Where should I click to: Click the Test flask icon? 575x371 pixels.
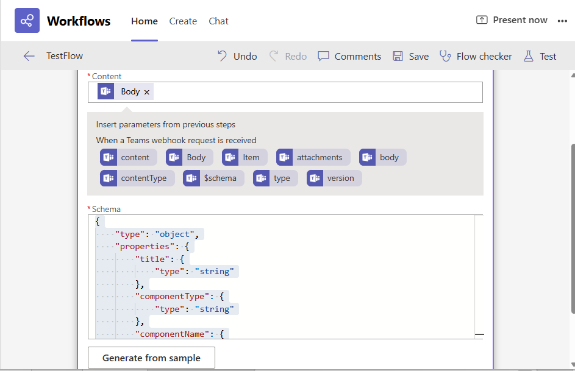pos(528,56)
